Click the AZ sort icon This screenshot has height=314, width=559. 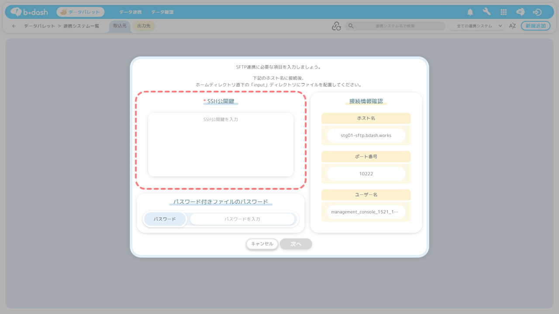coord(512,26)
